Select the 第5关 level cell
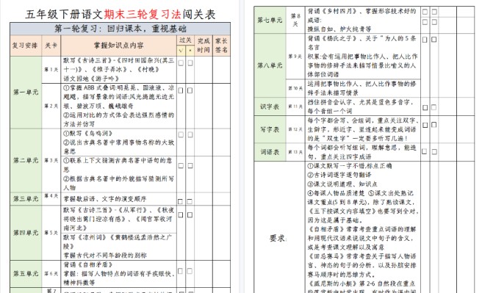The width and height of the screenshot is (482, 293). pos(51,233)
